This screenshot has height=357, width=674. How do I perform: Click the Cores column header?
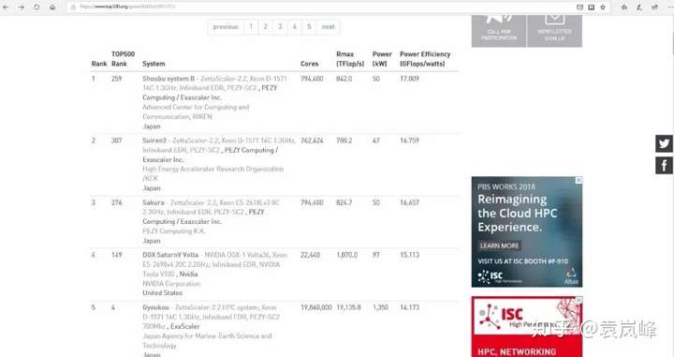pos(310,64)
